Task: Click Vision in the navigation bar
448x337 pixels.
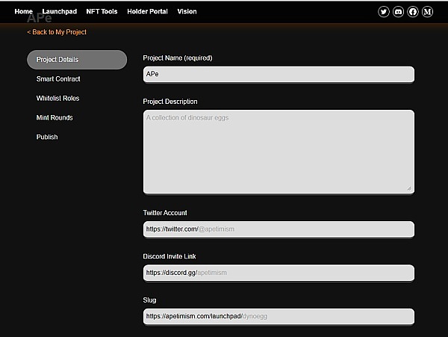Action: (x=187, y=12)
